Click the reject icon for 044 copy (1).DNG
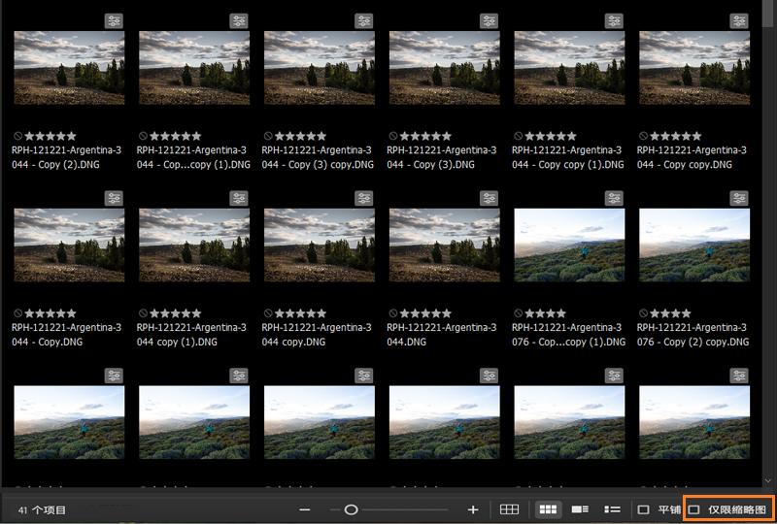 pyautogui.click(x=143, y=313)
